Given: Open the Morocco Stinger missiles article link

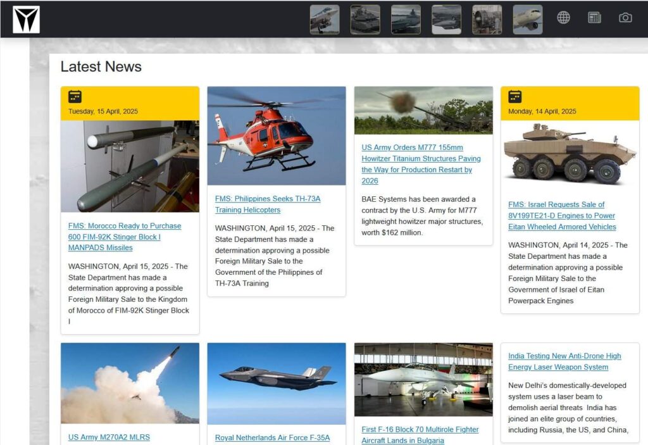Looking at the screenshot, I should [125, 237].
